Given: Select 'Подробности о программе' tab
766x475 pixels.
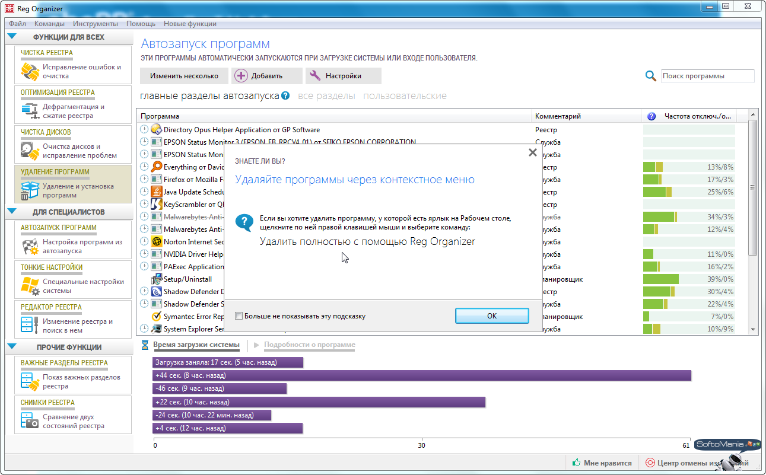Looking at the screenshot, I should [x=310, y=345].
